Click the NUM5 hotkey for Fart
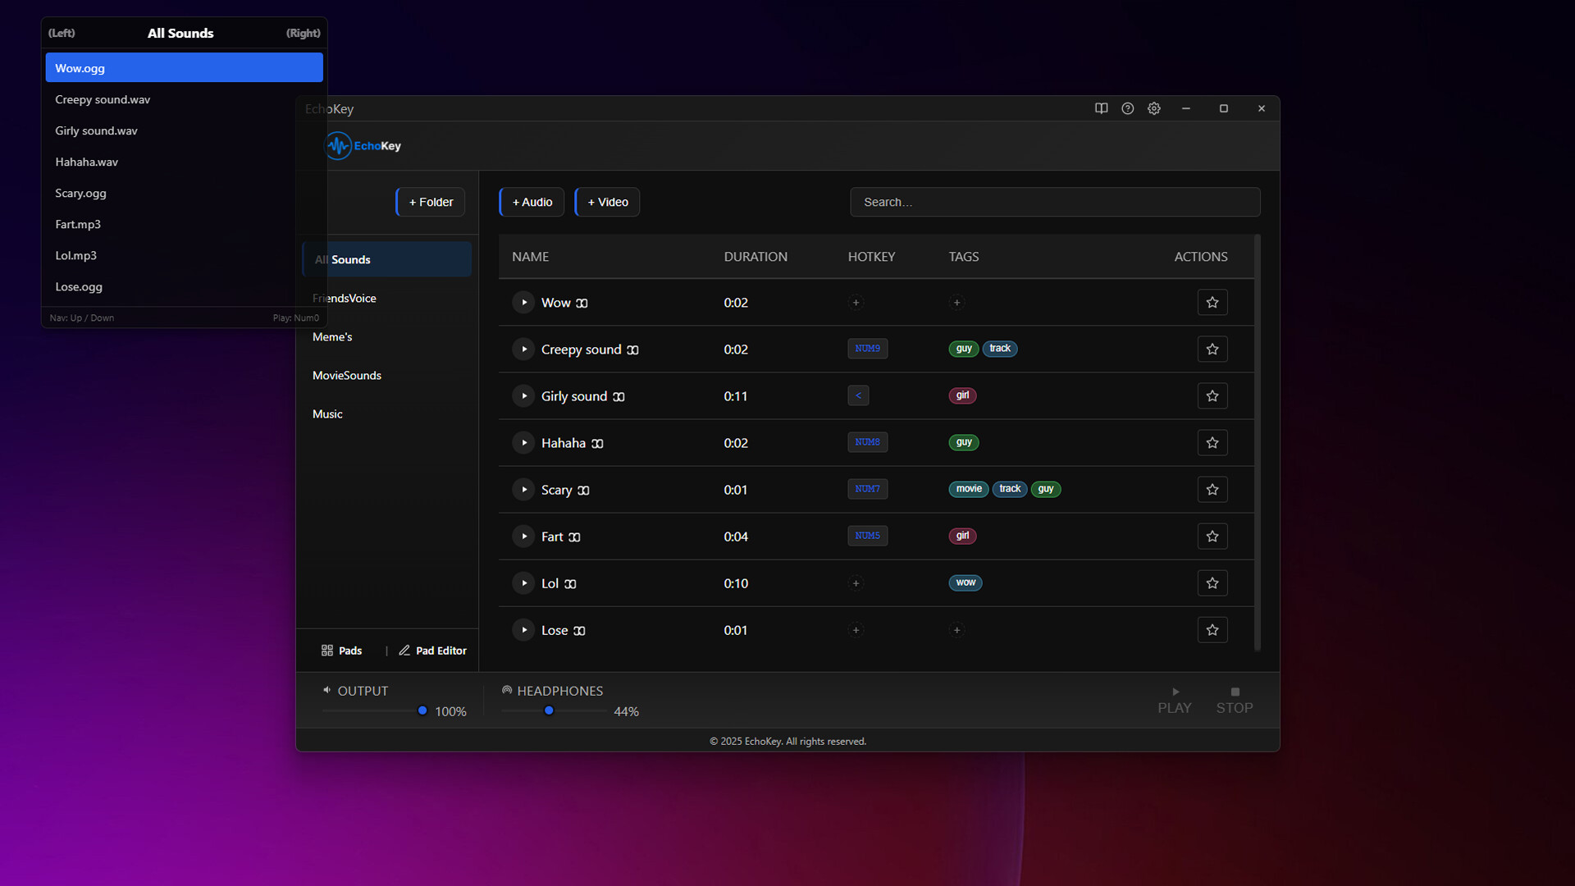 pos(867,536)
